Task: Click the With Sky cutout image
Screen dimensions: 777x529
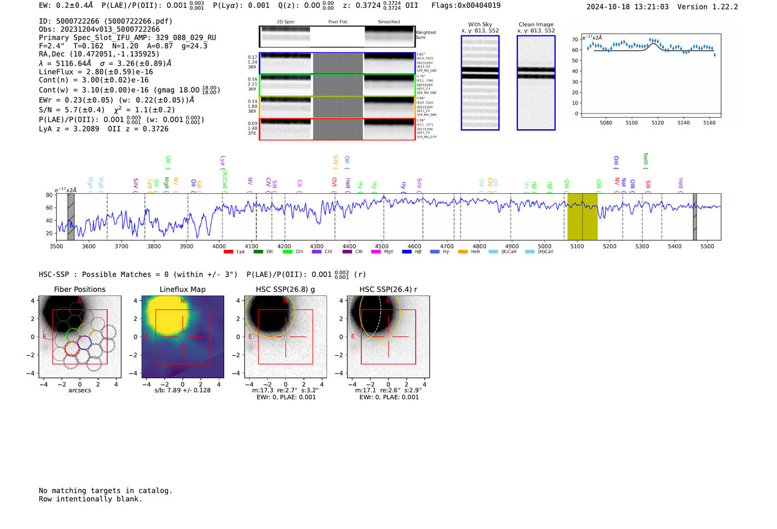Action: (x=480, y=83)
